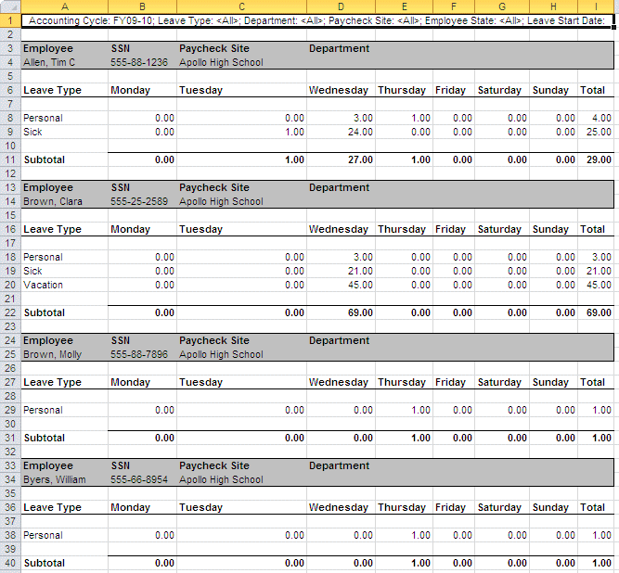Click the 'SSN' header in row 33

pos(121,465)
